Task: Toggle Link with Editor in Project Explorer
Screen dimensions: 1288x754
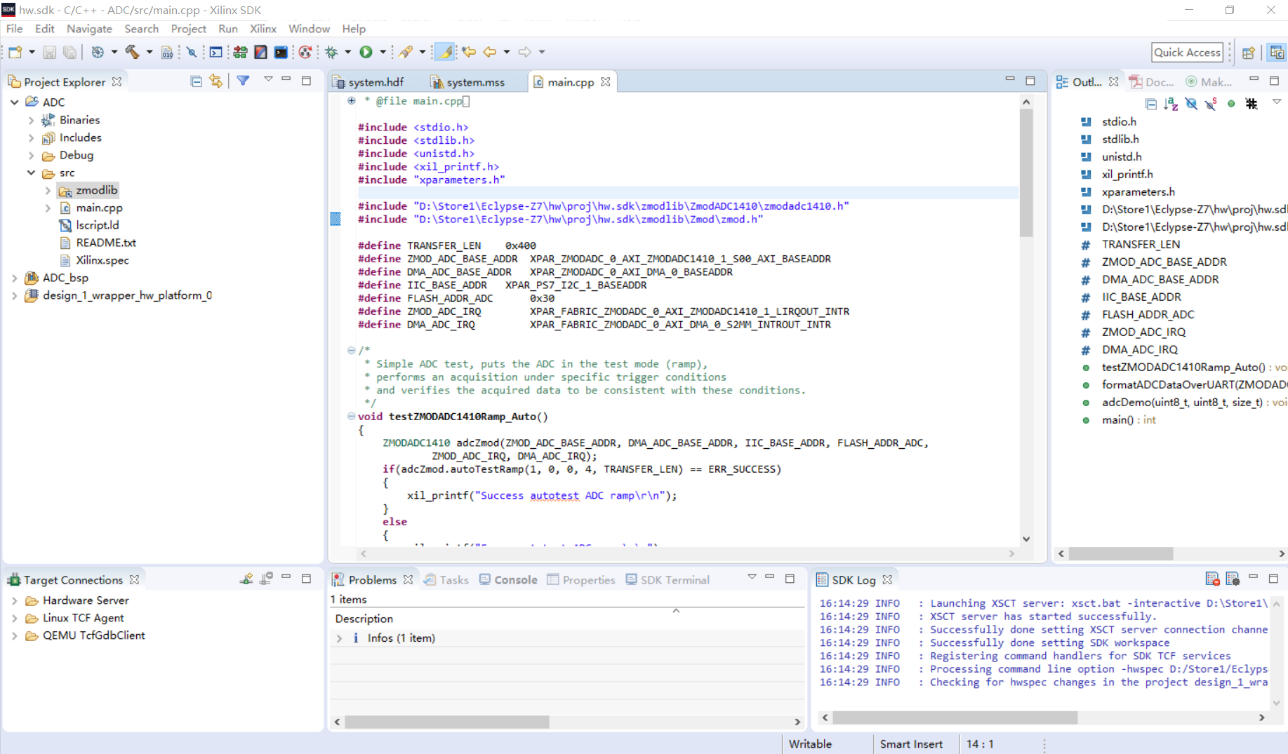Action: pos(215,81)
